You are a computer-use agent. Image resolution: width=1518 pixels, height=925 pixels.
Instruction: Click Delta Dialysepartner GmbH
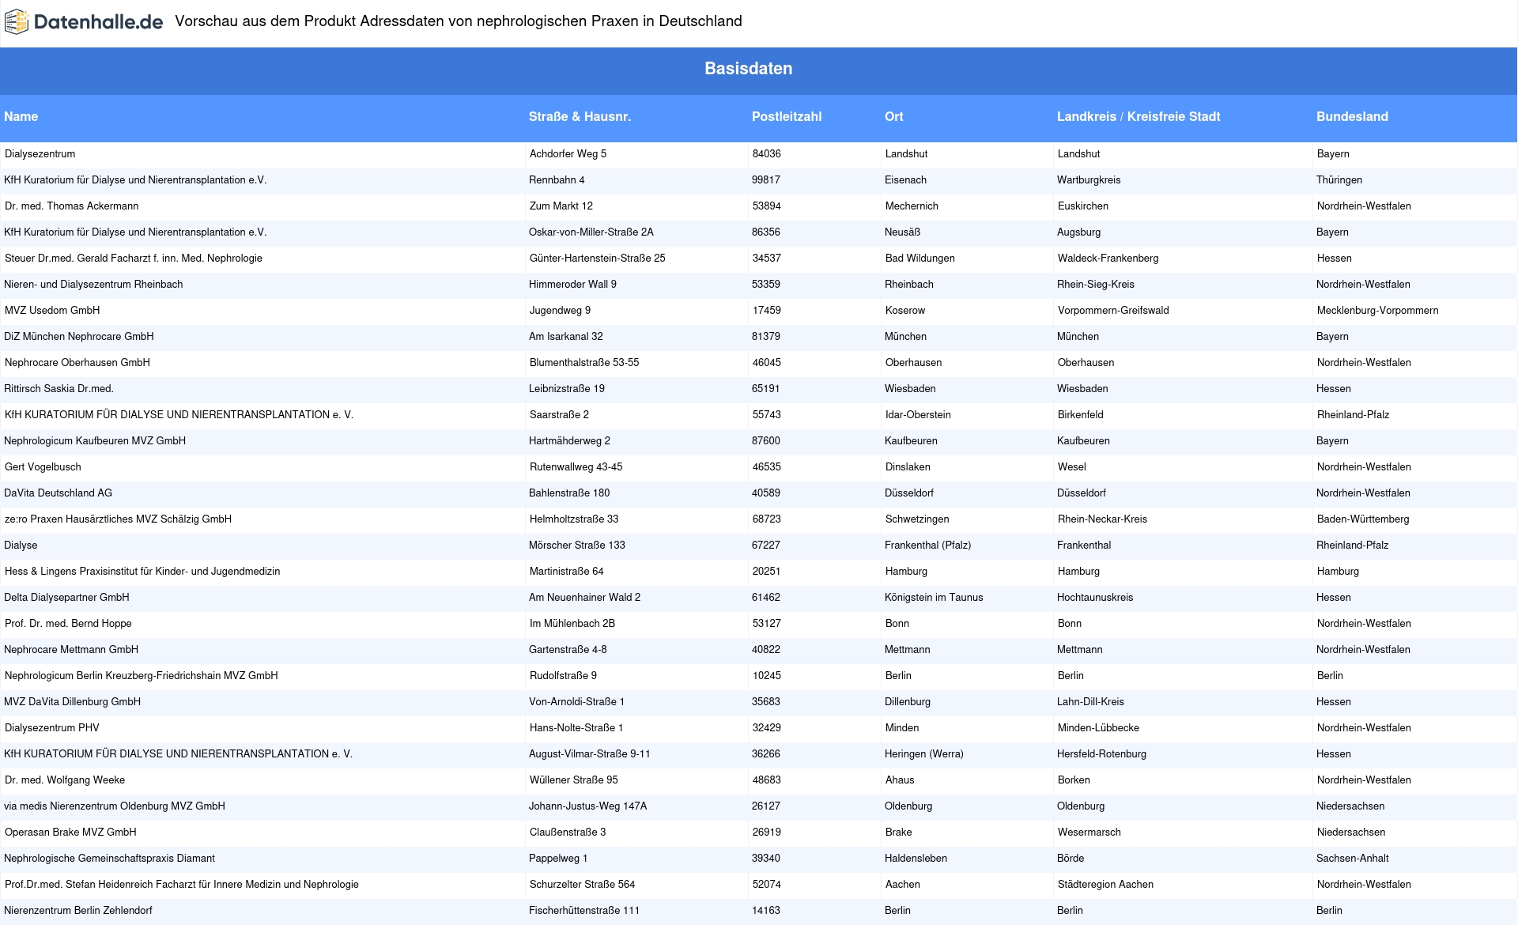tap(66, 598)
